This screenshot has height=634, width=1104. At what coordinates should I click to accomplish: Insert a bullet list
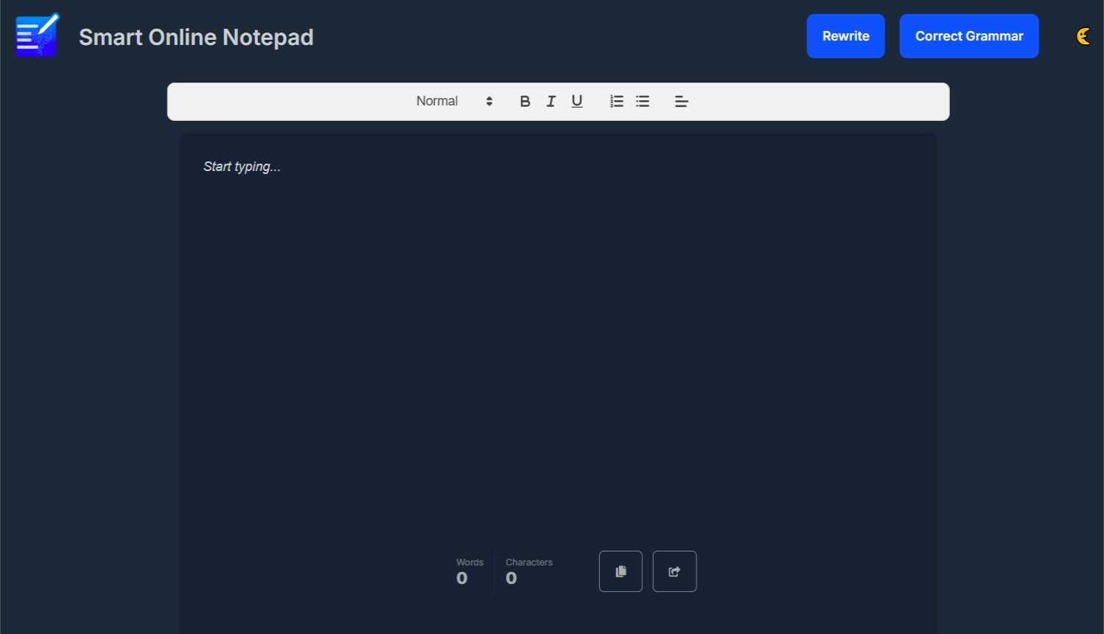[642, 101]
